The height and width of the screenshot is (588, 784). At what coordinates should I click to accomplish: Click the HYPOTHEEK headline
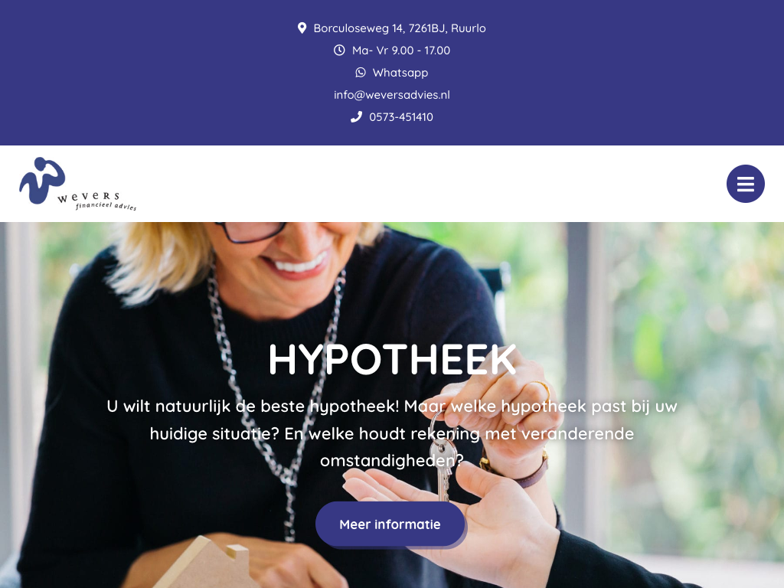pyautogui.click(x=392, y=359)
